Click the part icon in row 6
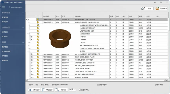Image resolution: width=170 pixels, height=94 pixels. click(x=38, y=42)
